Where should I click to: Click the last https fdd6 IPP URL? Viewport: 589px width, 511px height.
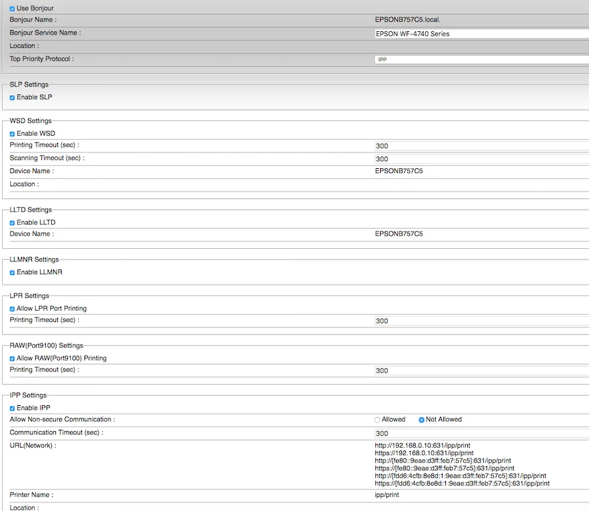coord(462,483)
